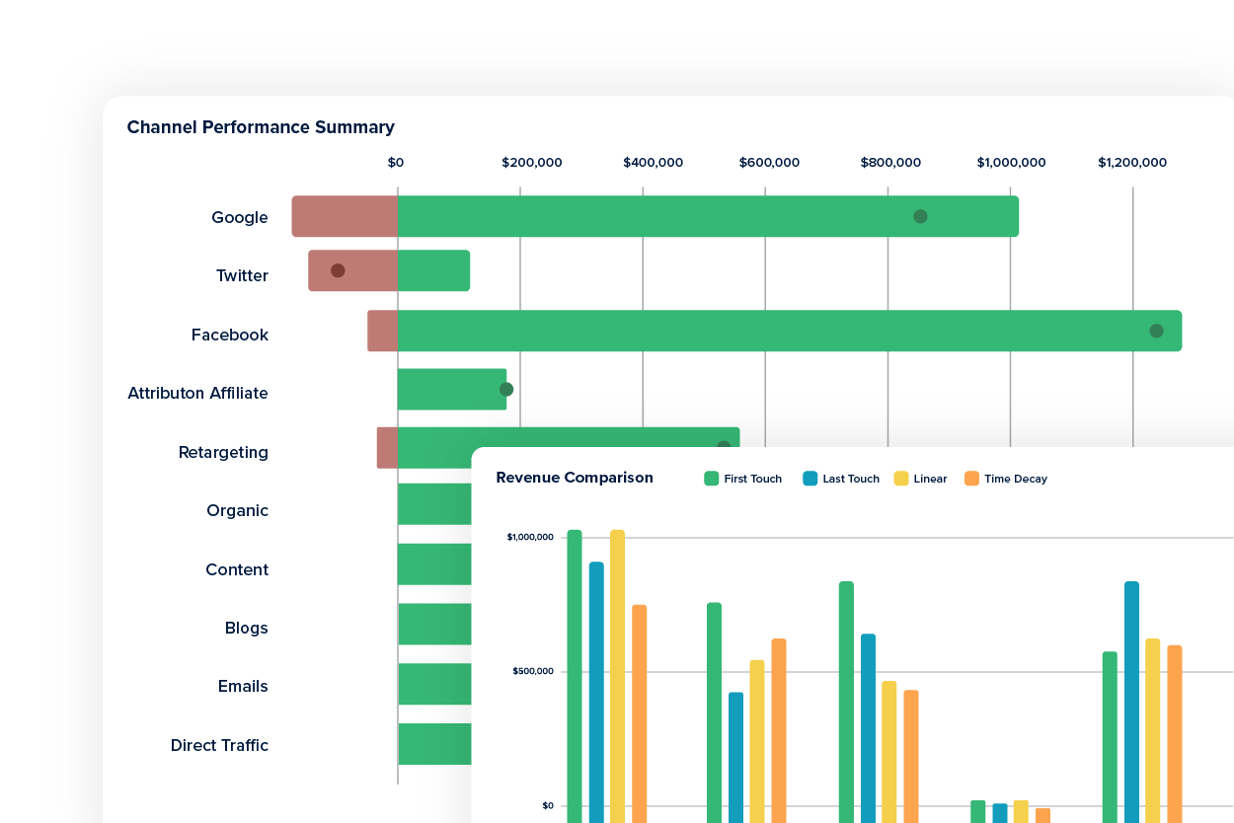Screen dimensions: 1234x823
Task: Click the green Emails bar
Action: [x=434, y=684]
